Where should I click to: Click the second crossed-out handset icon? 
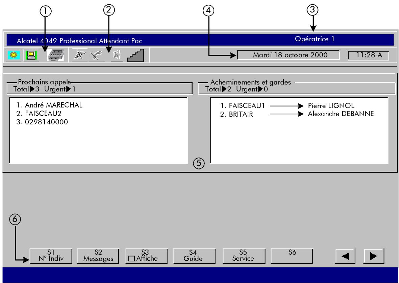(97, 55)
